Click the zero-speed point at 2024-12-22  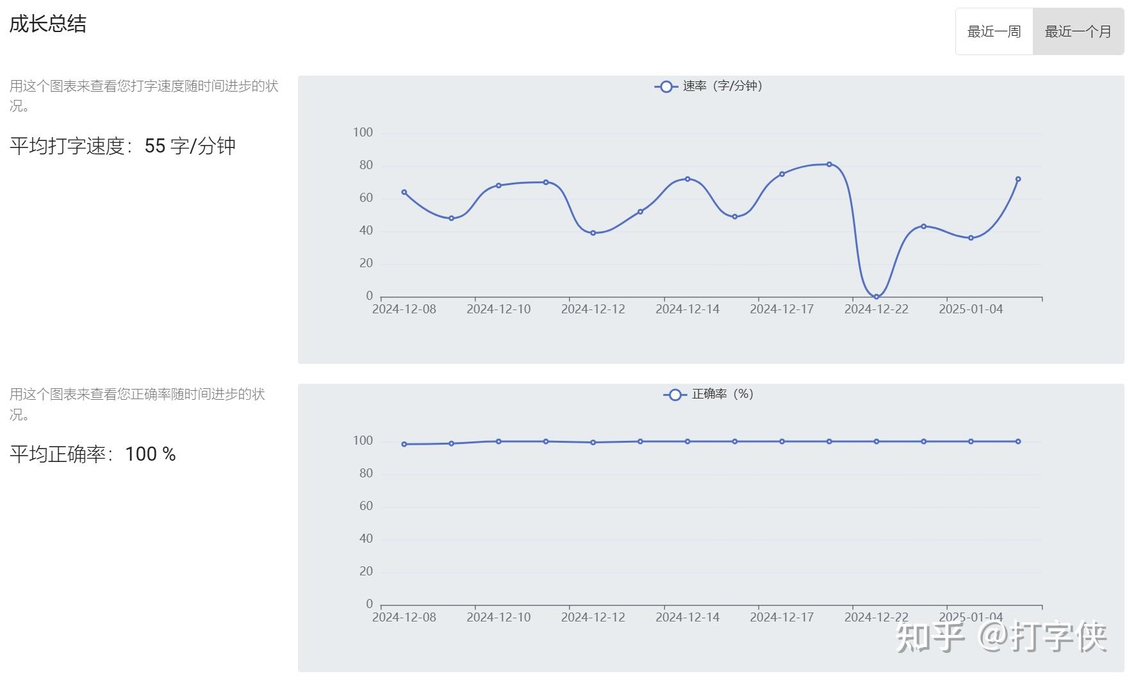[877, 297]
